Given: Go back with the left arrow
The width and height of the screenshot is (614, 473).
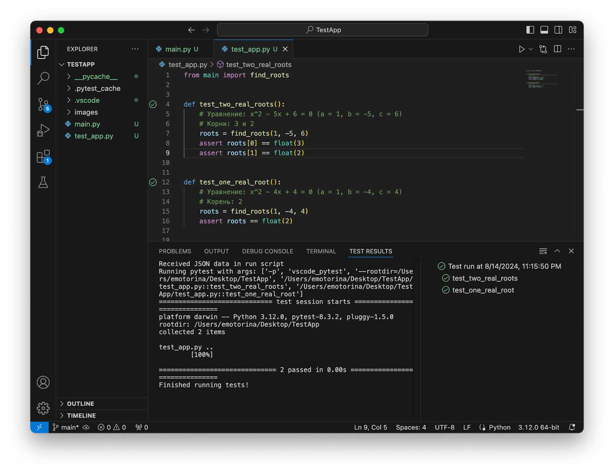Looking at the screenshot, I should click(x=191, y=30).
